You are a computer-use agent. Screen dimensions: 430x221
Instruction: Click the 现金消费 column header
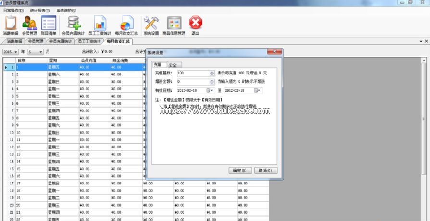(x=127, y=61)
